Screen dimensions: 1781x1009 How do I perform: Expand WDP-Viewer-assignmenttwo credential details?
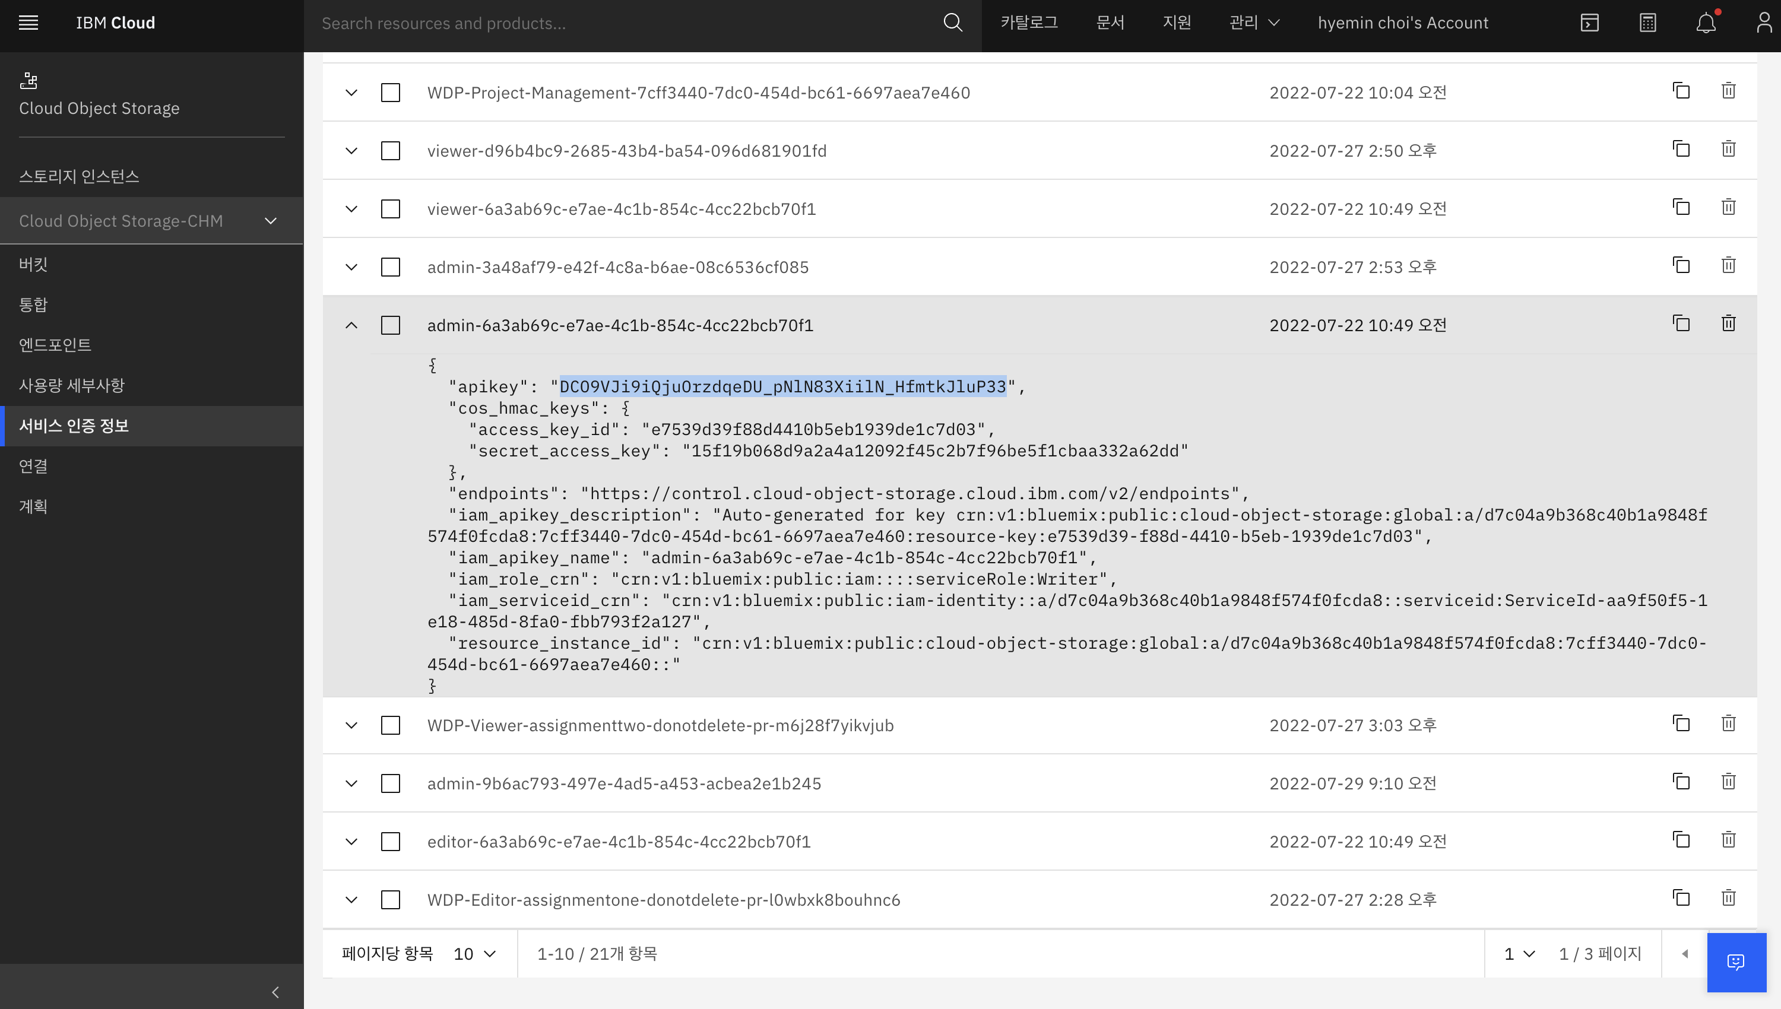click(351, 725)
